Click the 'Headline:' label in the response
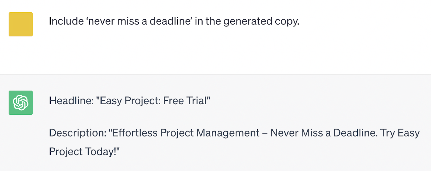431x171 pixels. 71,101
